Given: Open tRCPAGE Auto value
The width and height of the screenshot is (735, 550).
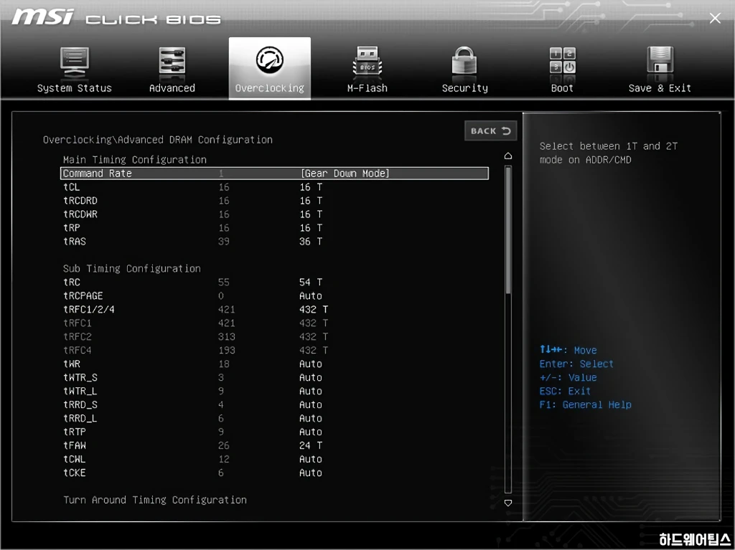Looking at the screenshot, I should coord(310,295).
